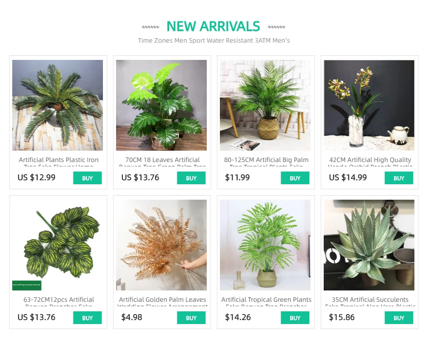Viewport: 428px width, 349px height.
Task: Buy the $11.99 Big Palm Tree
Action: 295,178
